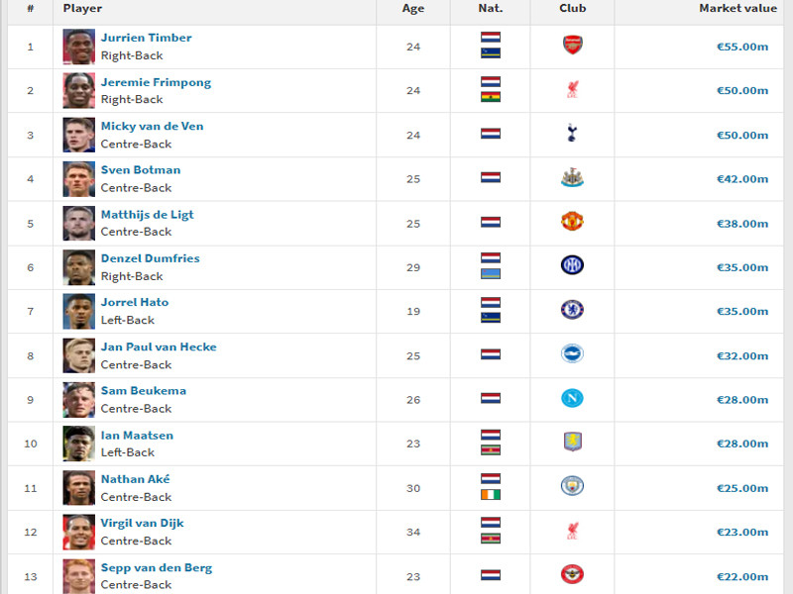Image resolution: width=793 pixels, height=594 pixels.
Task: Open the Tottenham crest in Micky van de Ven's row
Action: point(572,133)
